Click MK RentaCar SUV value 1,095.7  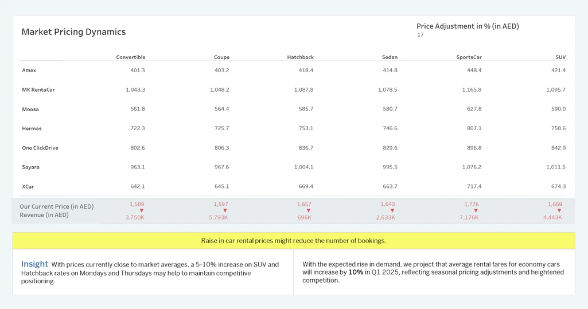click(556, 89)
